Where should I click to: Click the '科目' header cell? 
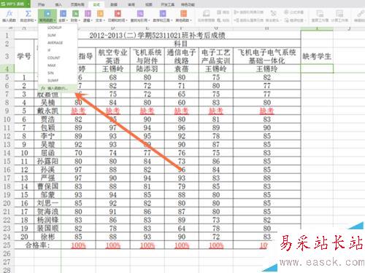pos(181,44)
